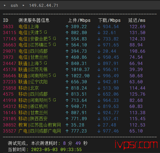
Task: Click the 149.62.44.71 breadcrumb item
Action: 44,5
